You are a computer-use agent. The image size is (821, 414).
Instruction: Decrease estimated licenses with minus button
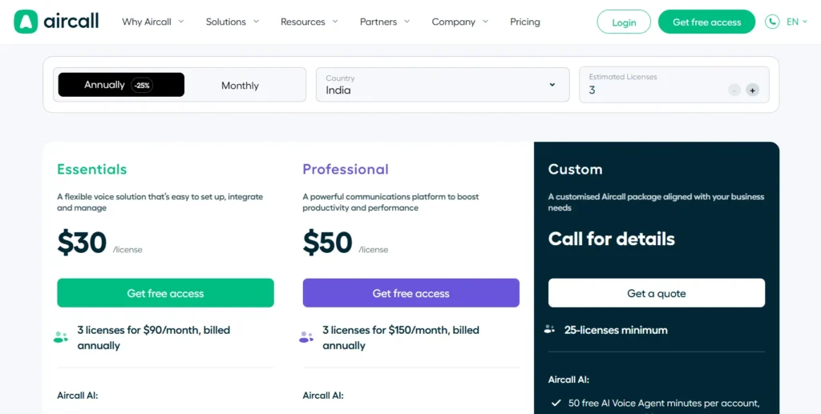734,90
